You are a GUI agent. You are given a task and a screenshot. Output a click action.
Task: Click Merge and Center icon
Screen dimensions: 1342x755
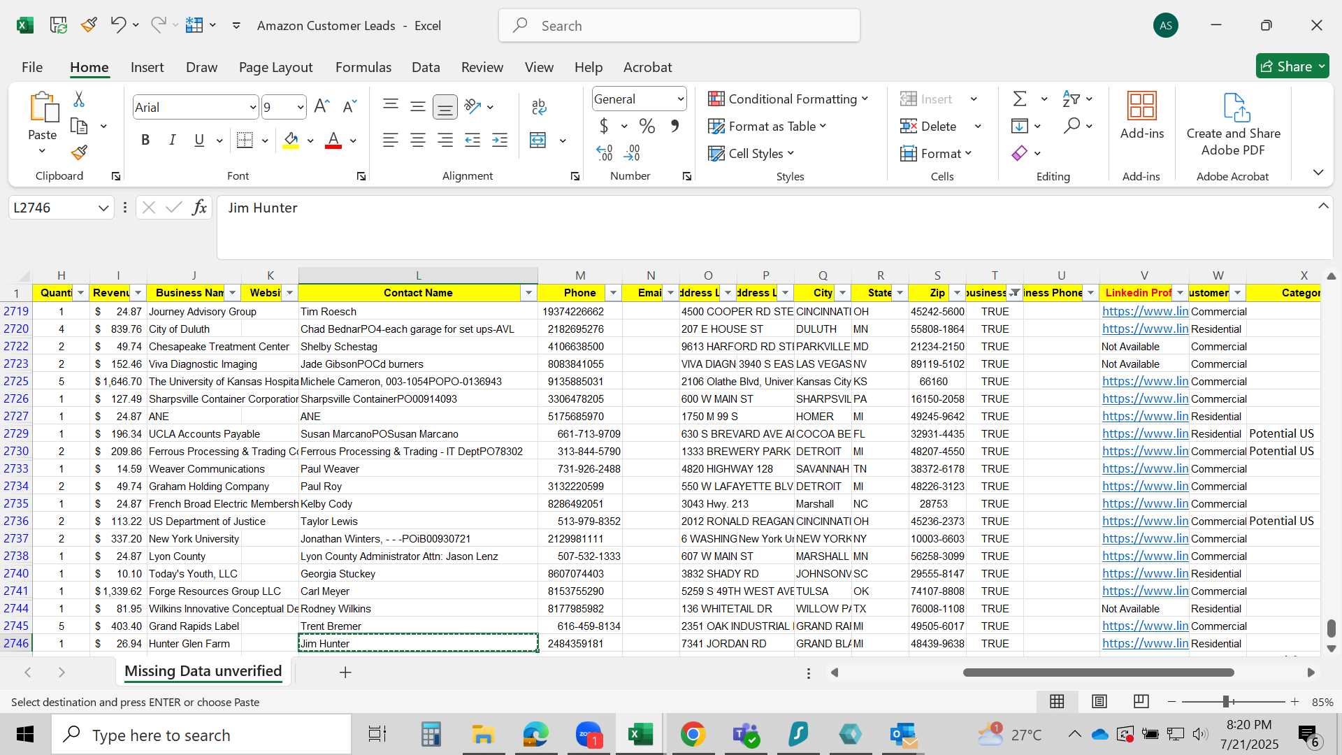coord(537,141)
